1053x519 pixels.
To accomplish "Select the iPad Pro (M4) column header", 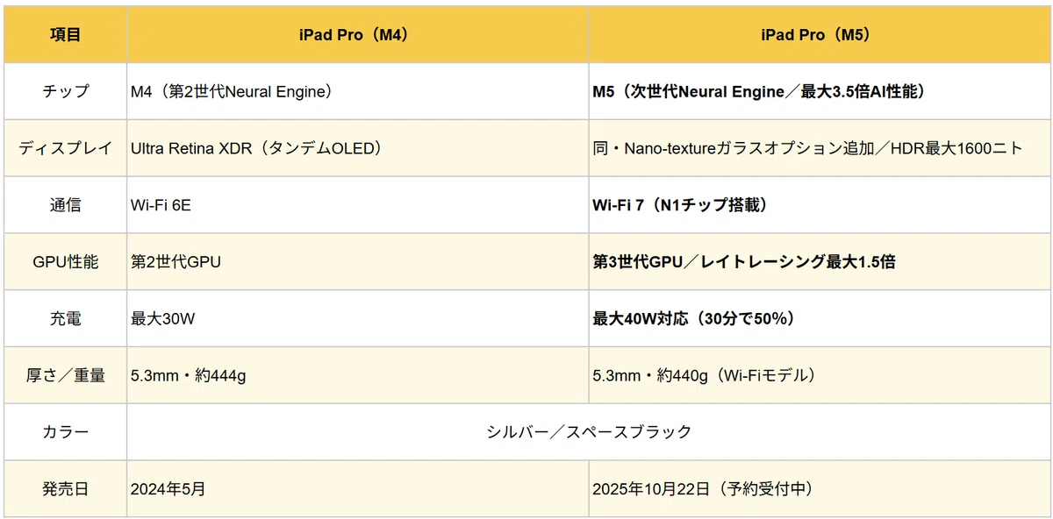I will click(x=358, y=34).
